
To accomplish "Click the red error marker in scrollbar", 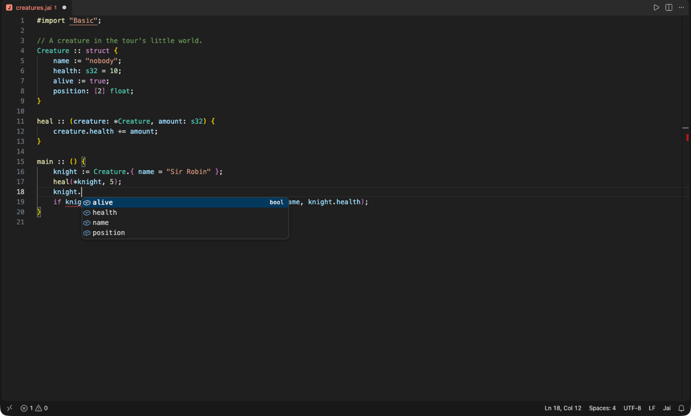I will [687, 138].
